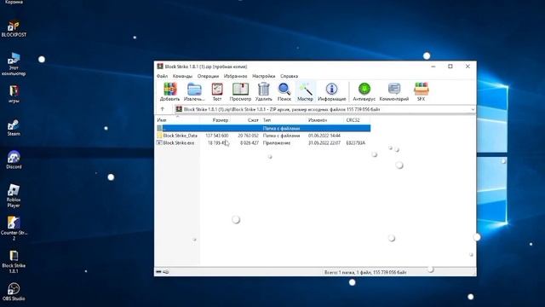The width and height of the screenshot is (545, 307).
Task: Show archive Информация info icon
Action: [331, 92]
